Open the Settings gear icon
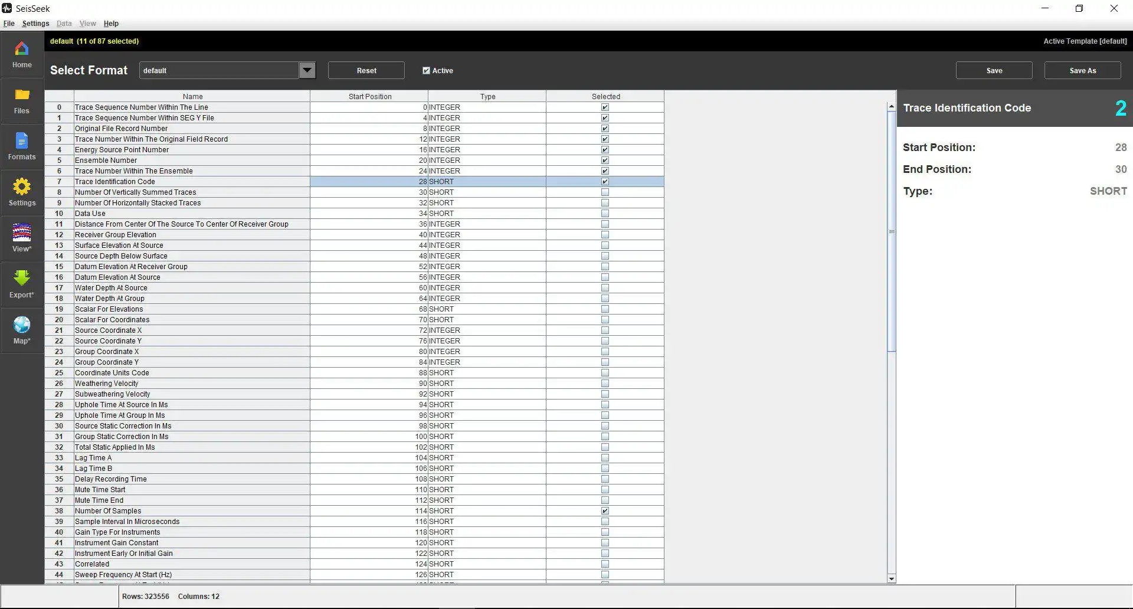This screenshot has width=1133, height=609. (x=22, y=193)
